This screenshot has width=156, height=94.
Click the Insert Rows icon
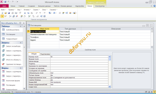[10, 16]
